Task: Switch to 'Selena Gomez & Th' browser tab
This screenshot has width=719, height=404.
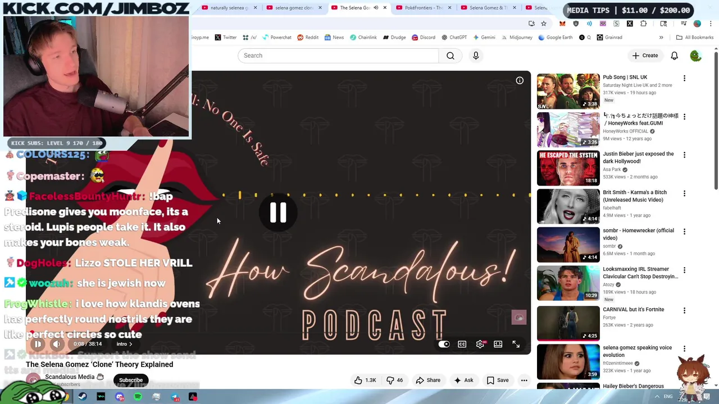Action: point(488,8)
